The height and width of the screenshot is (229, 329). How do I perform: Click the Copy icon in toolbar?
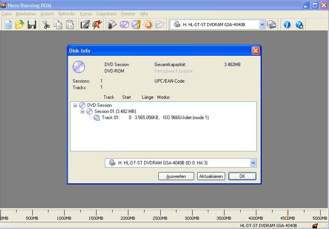click(x=58, y=25)
